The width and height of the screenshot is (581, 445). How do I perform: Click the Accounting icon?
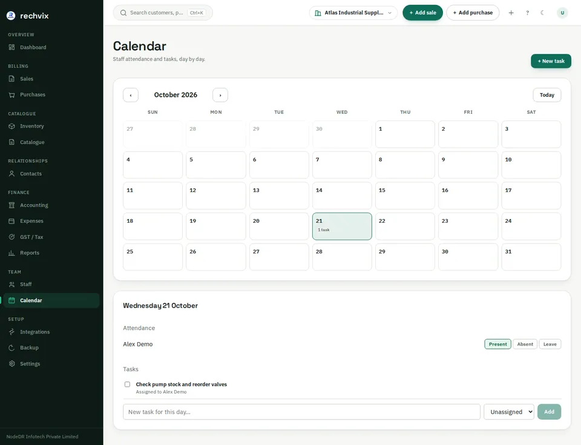tap(12, 205)
